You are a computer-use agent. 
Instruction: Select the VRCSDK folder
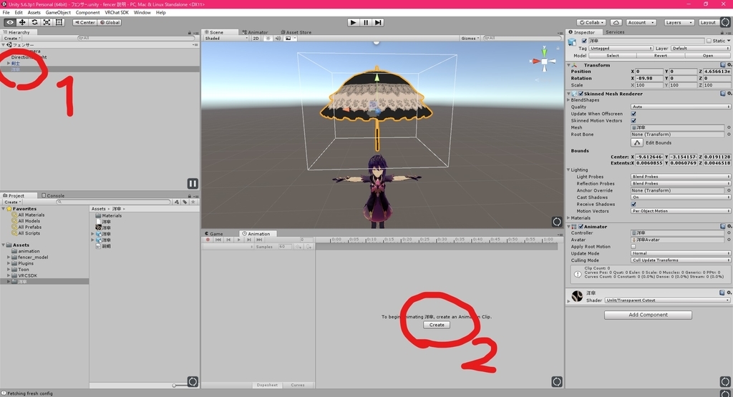28,275
